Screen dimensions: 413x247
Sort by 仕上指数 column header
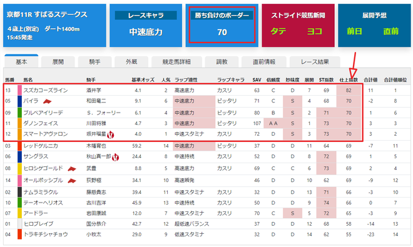click(x=349, y=80)
